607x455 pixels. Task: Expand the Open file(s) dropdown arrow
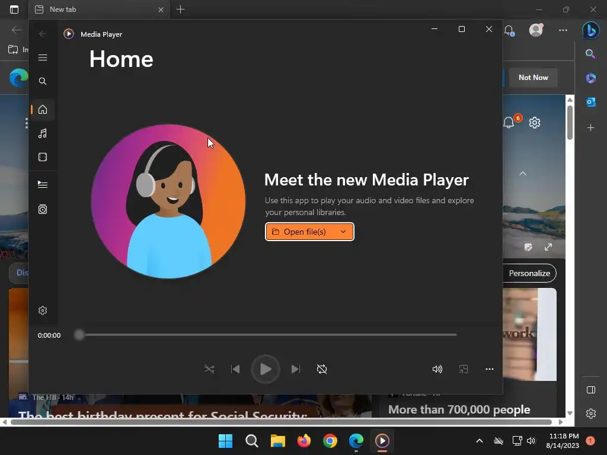343,232
